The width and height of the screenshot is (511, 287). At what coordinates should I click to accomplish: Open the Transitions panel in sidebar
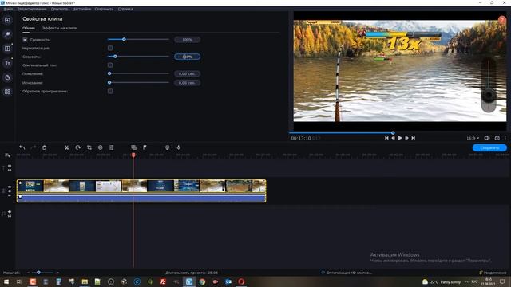click(x=7, y=49)
